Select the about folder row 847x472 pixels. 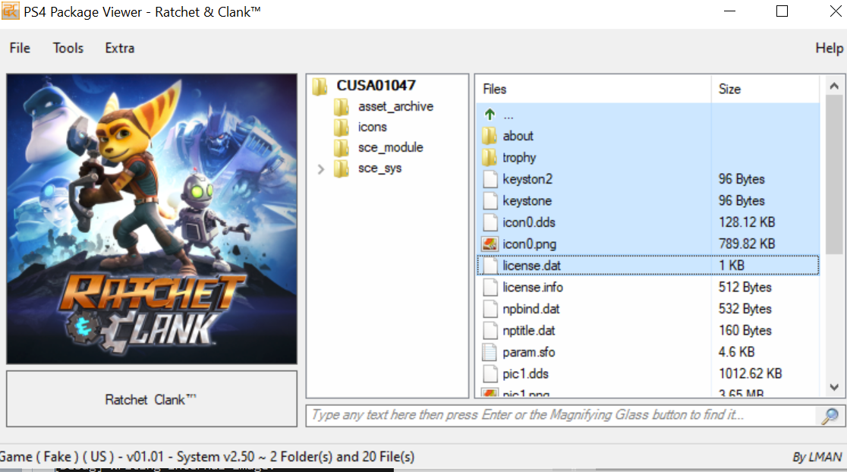(647, 136)
